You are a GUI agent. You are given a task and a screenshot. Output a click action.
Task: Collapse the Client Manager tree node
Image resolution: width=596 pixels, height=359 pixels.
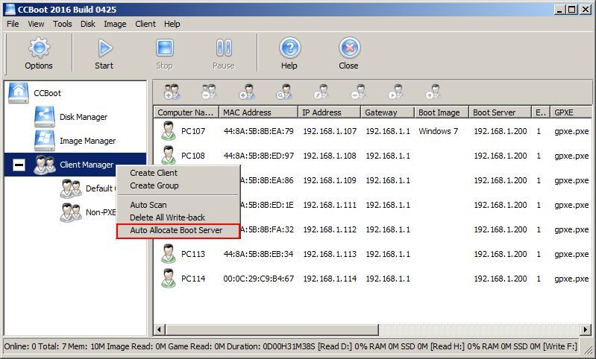coord(19,165)
